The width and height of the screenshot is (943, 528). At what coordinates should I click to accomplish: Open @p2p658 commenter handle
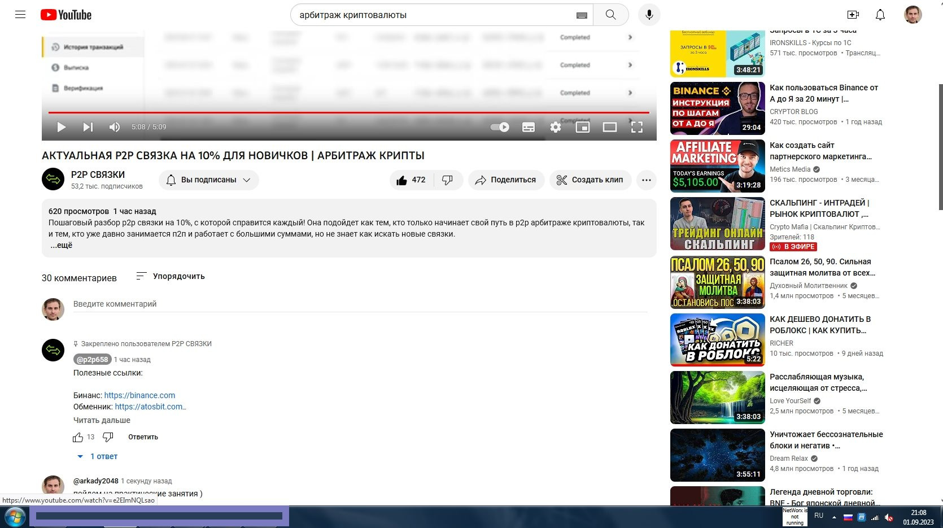[x=92, y=359]
